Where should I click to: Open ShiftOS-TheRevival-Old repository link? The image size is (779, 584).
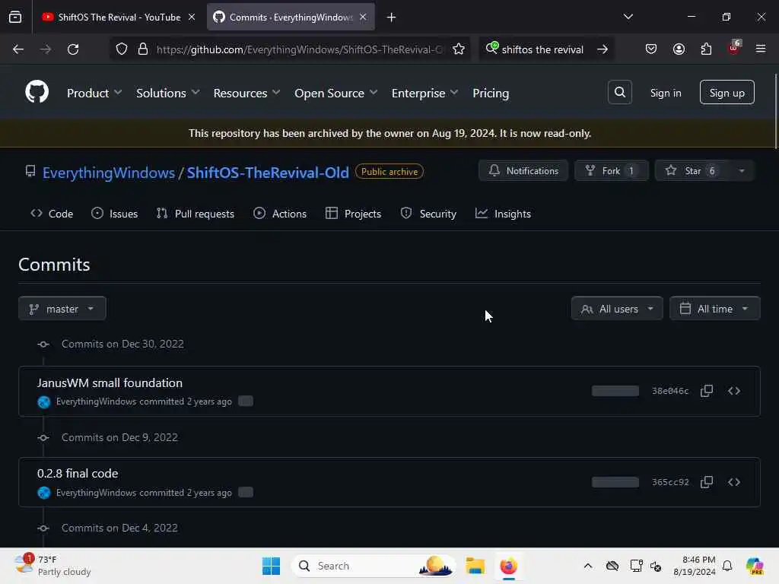coord(268,173)
